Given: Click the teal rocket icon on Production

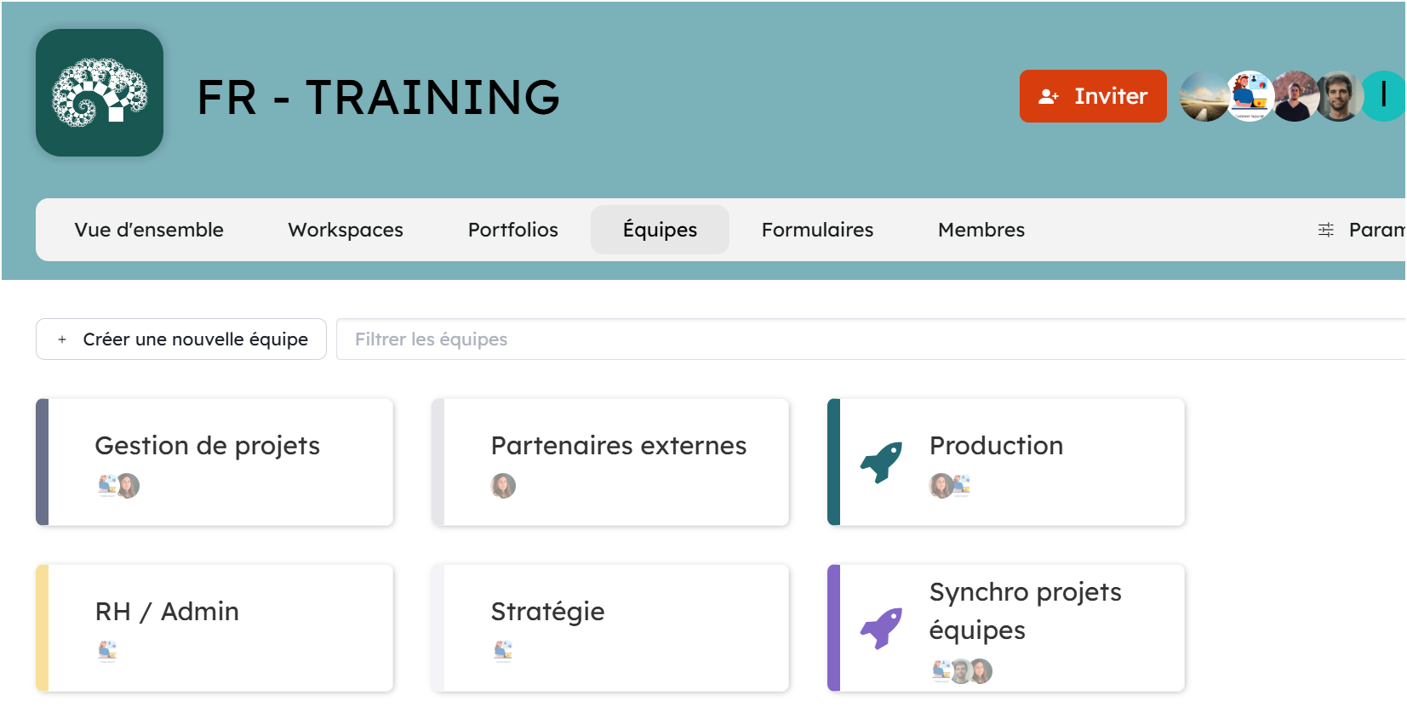Looking at the screenshot, I should [x=881, y=462].
